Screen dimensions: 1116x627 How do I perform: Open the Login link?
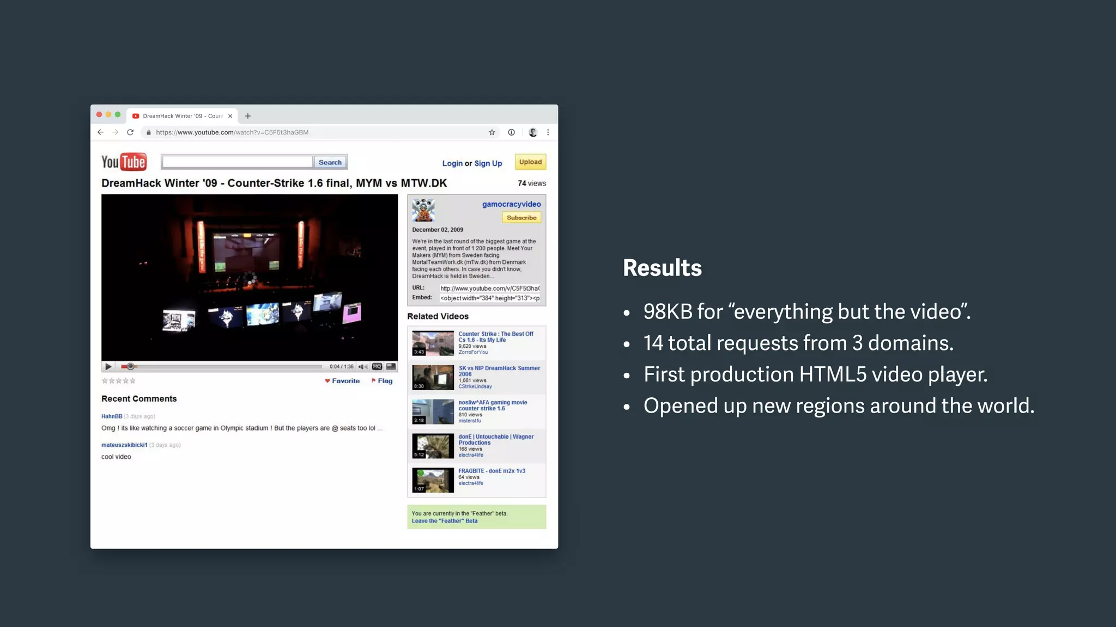452,163
